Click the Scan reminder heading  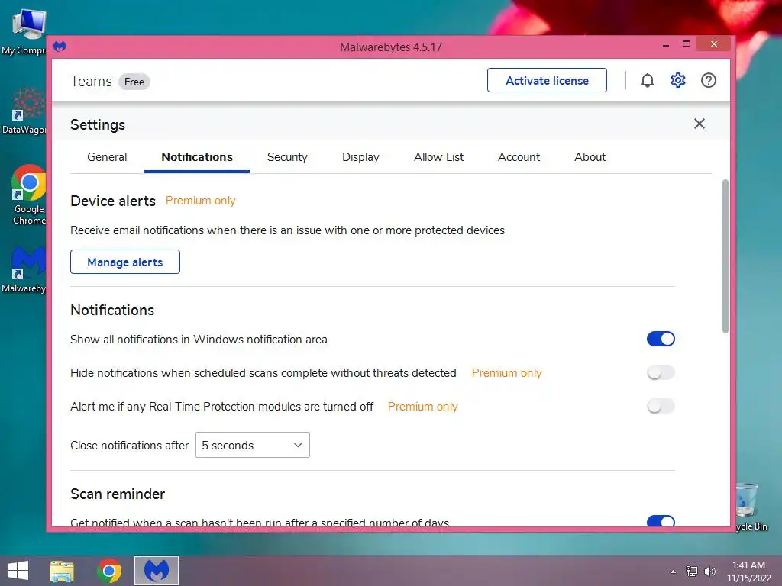(x=118, y=494)
